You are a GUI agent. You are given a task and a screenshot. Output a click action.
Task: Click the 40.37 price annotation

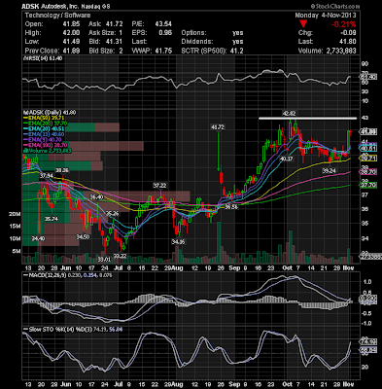[x=286, y=159]
